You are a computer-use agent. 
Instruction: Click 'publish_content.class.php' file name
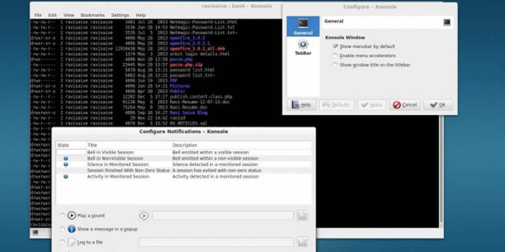201,97
